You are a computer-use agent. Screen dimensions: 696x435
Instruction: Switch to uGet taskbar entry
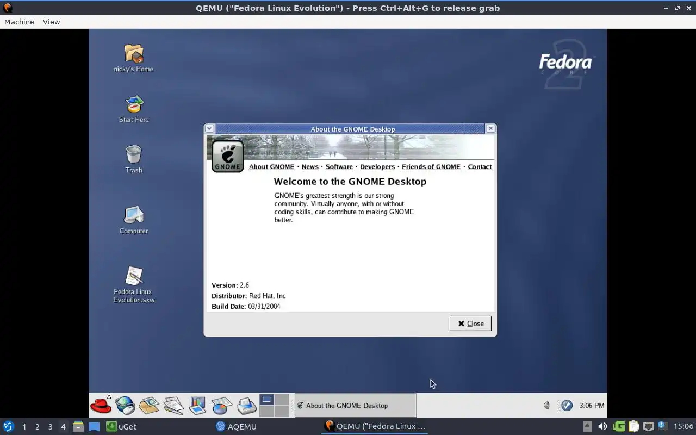pos(121,427)
